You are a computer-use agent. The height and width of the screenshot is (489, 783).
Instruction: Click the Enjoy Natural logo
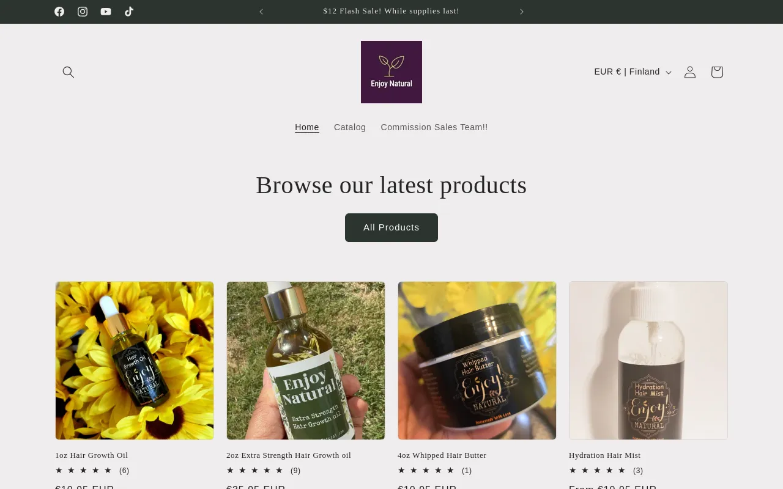[x=391, y=72]
